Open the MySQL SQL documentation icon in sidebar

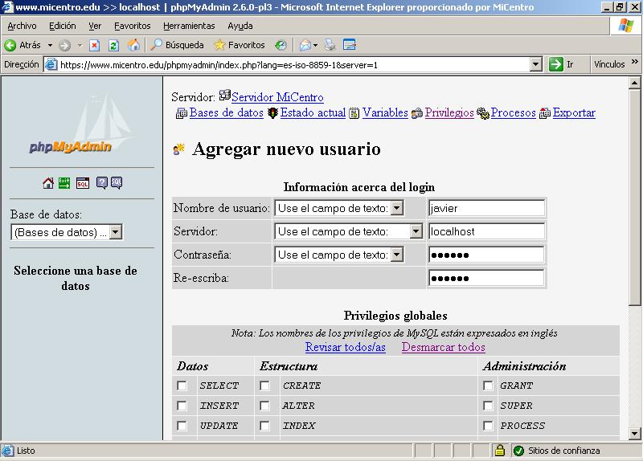tap(117, 183)
